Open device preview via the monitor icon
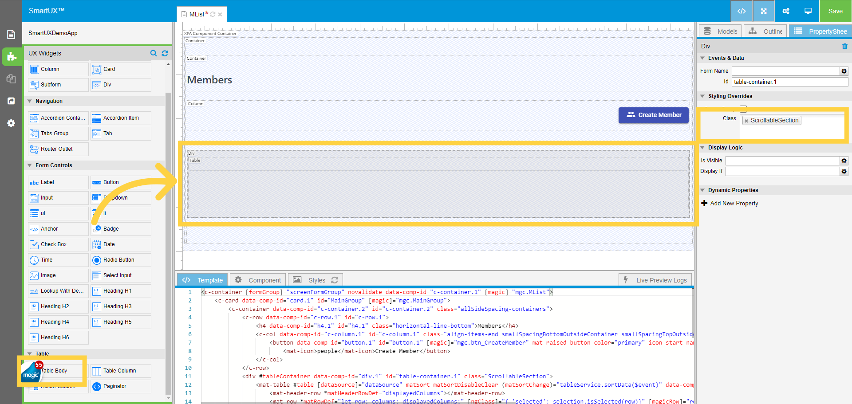Screen dimensions: 852x404 point(807,11)
